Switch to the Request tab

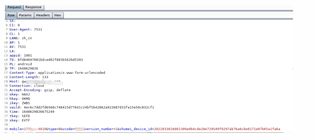point(14,7)
